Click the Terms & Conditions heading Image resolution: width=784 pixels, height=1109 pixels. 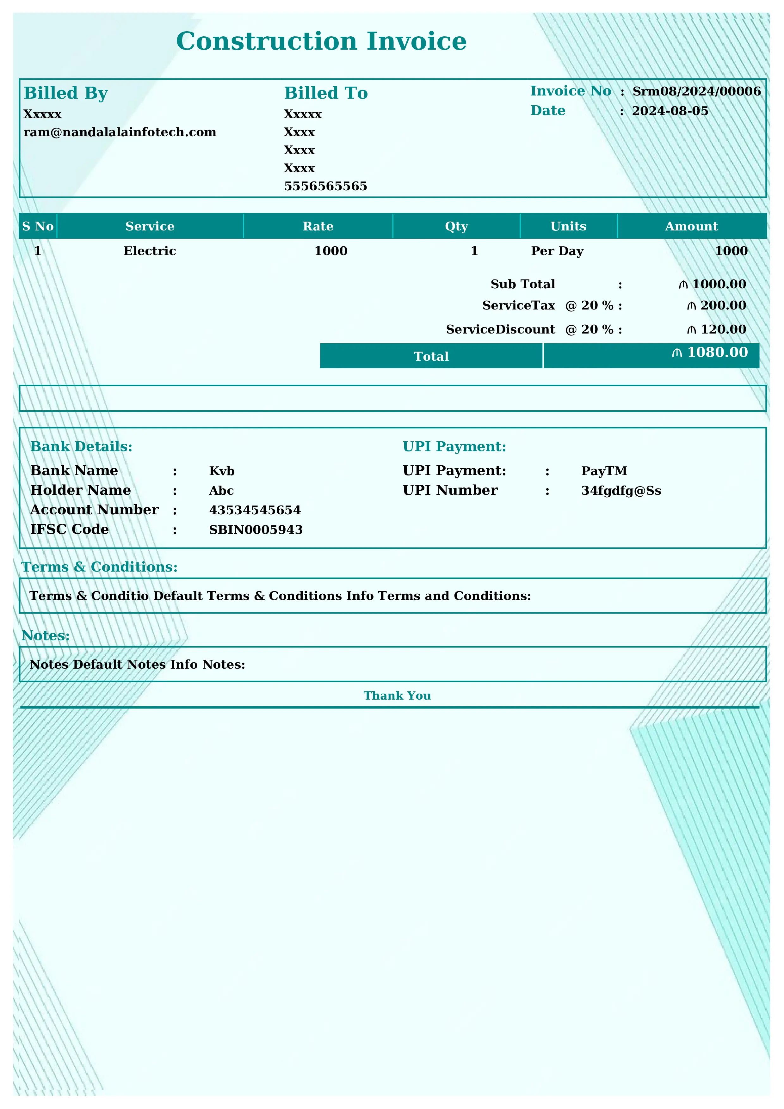tap(100, 567)
